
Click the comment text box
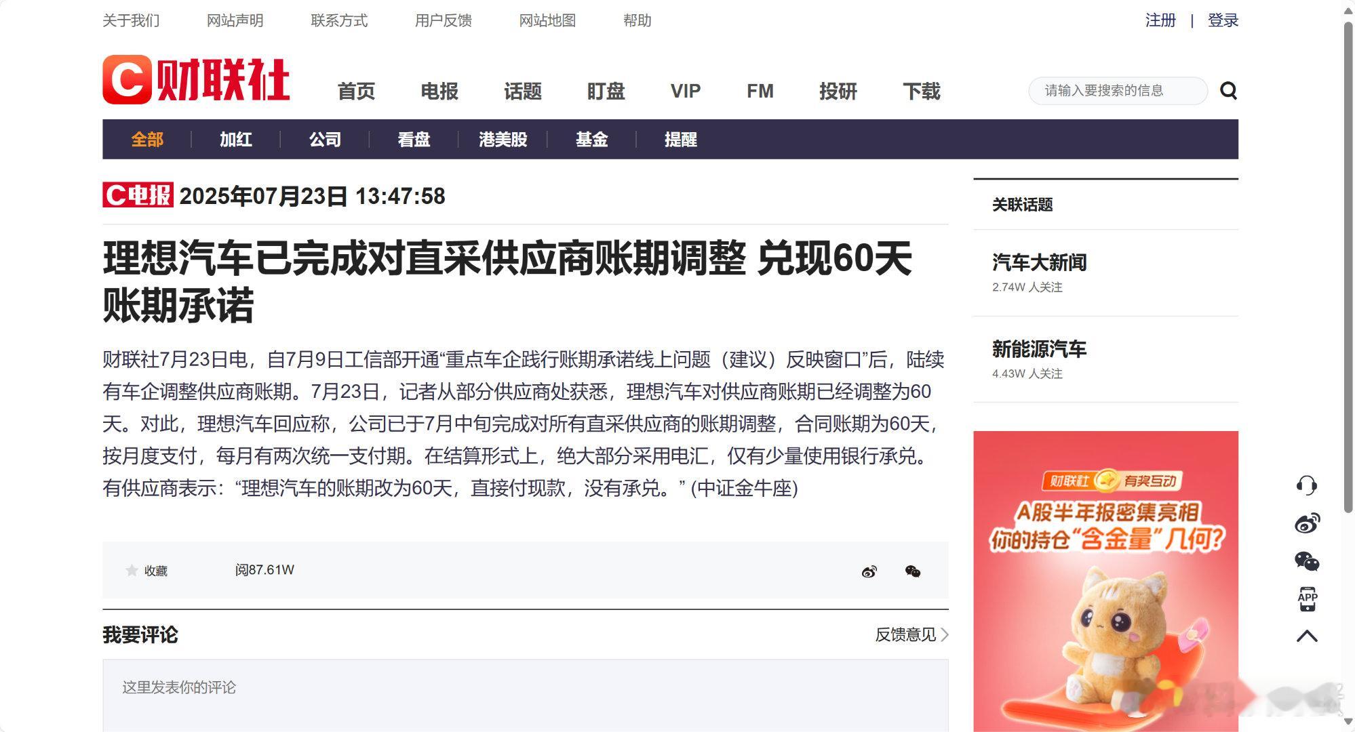point(526,695)
